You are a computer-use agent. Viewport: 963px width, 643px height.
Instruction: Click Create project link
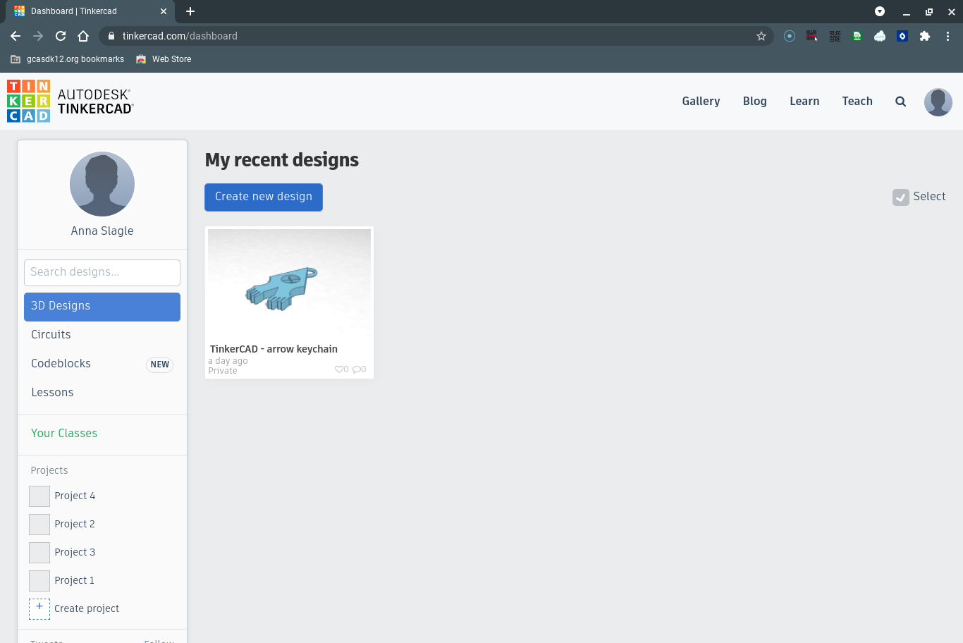(87, 608)
